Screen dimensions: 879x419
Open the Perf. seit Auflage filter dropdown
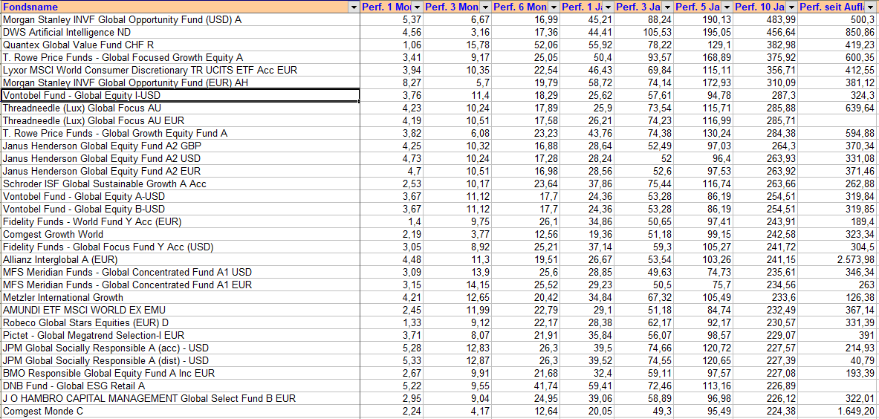tap(871, 7)
